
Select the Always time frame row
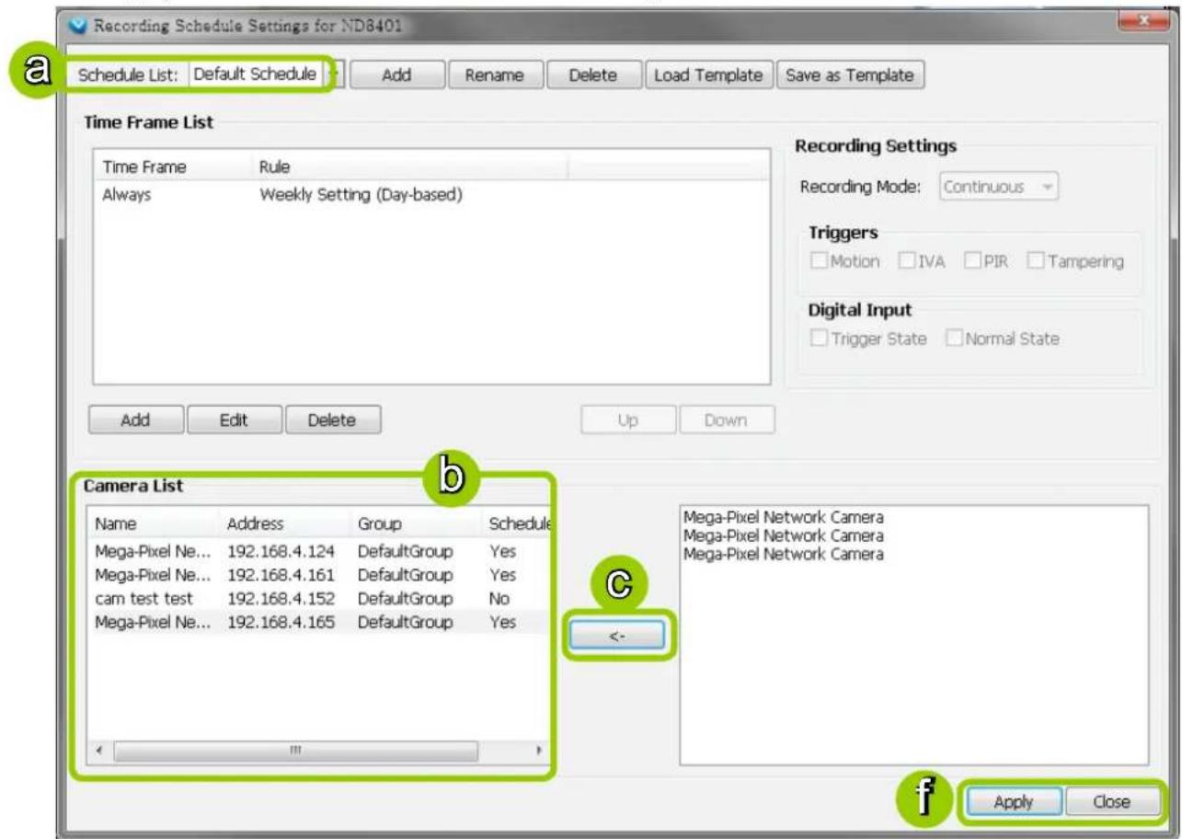click(430, 195)
